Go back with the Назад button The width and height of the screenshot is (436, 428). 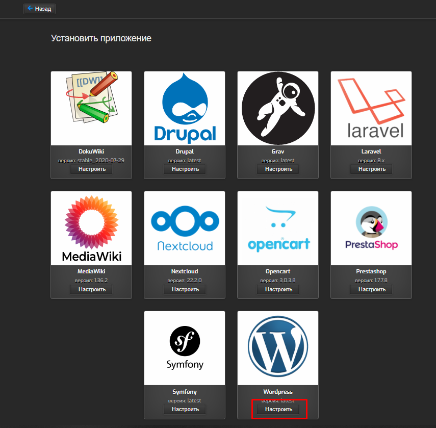click(39, 9)
